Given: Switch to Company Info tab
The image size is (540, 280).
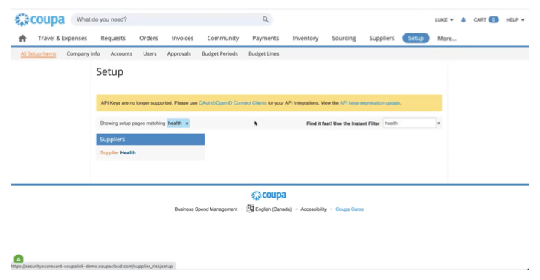Looking at the screenshot, I should pyautogui.click(x=83, y=53).
